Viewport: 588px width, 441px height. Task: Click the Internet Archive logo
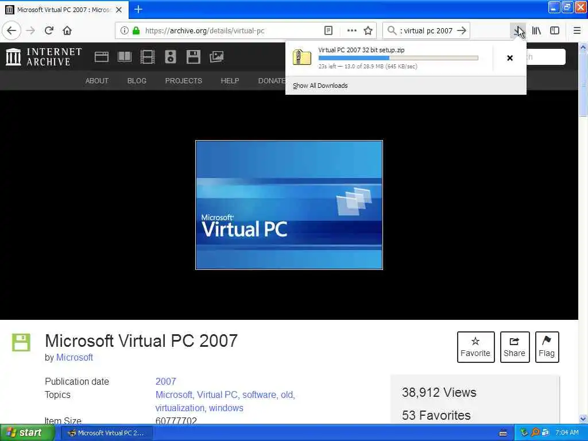click(x=44, y=57)
